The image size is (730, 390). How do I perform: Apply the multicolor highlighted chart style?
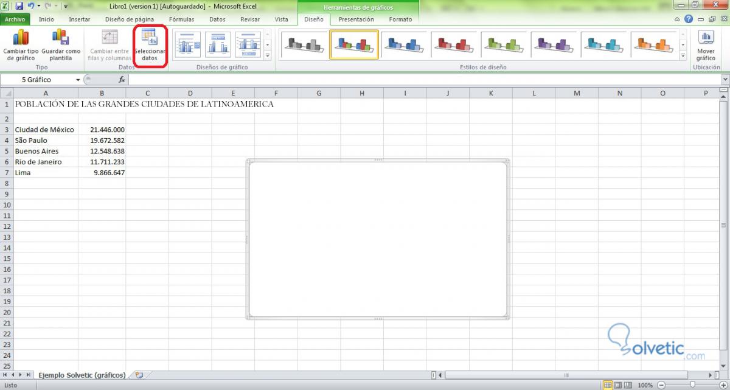[x=354, y=44]
